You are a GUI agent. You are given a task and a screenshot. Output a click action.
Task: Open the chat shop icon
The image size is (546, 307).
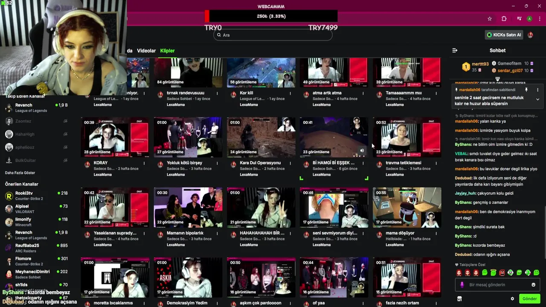pos(459,299)
